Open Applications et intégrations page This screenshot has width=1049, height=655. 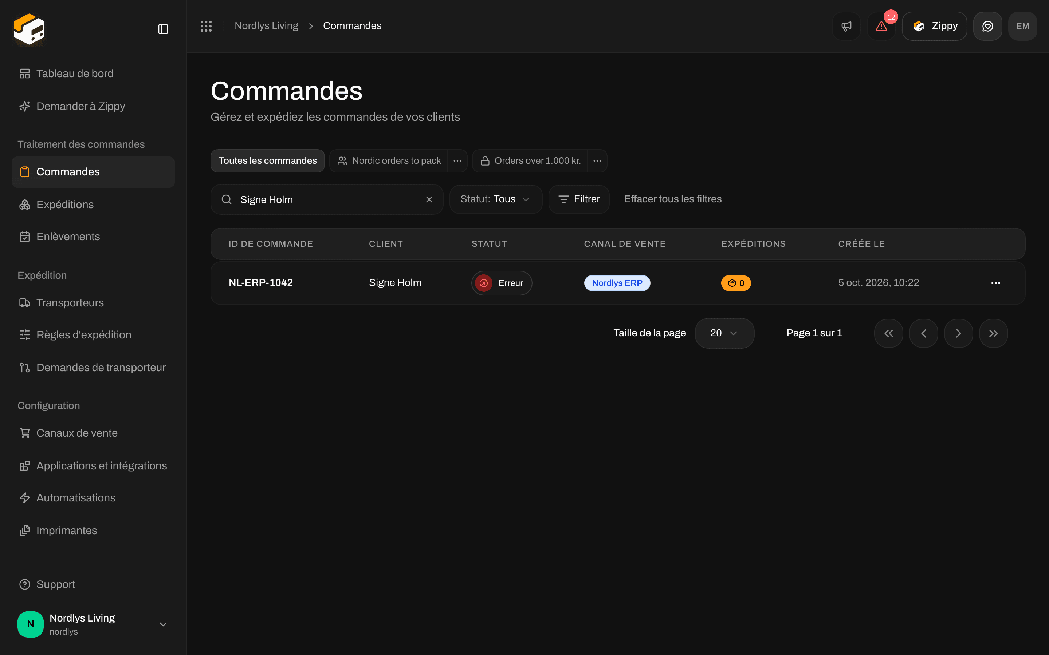(93, 466)
